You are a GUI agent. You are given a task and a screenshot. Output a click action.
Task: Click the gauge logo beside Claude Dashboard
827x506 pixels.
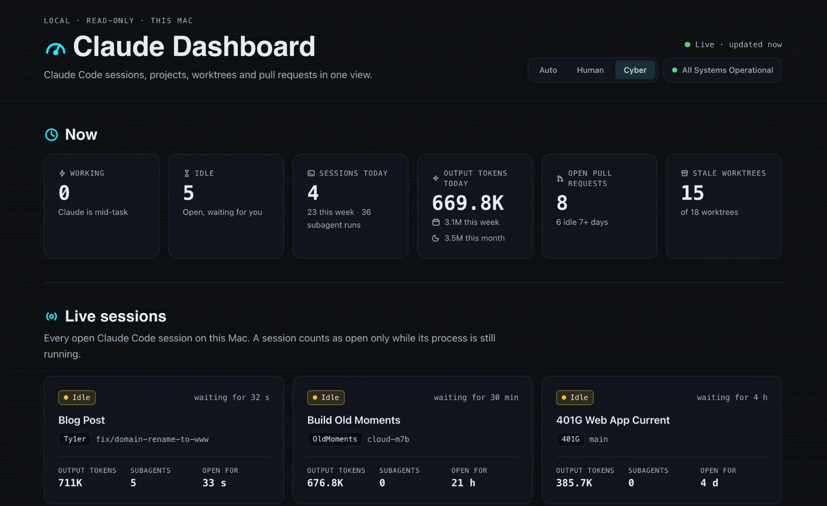point(55,49)
